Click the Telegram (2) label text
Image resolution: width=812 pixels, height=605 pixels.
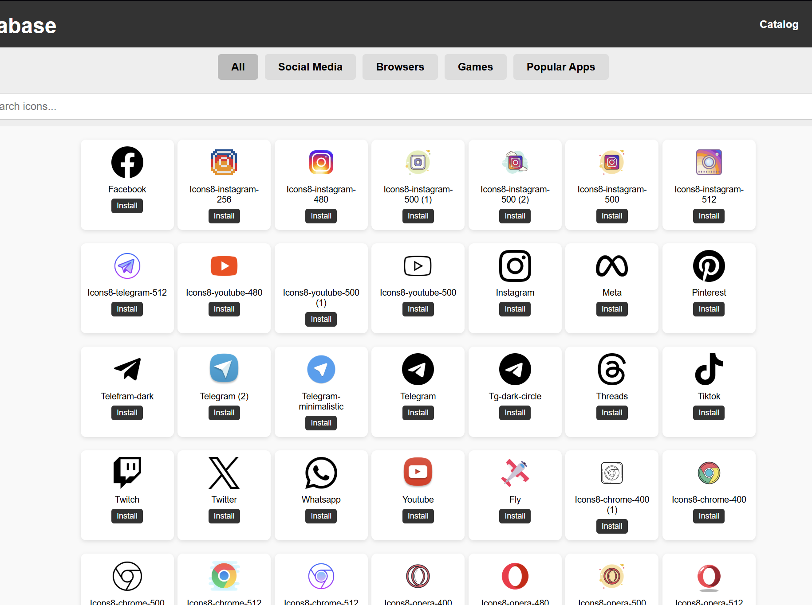pyautogui.click(x=224, y=396)
